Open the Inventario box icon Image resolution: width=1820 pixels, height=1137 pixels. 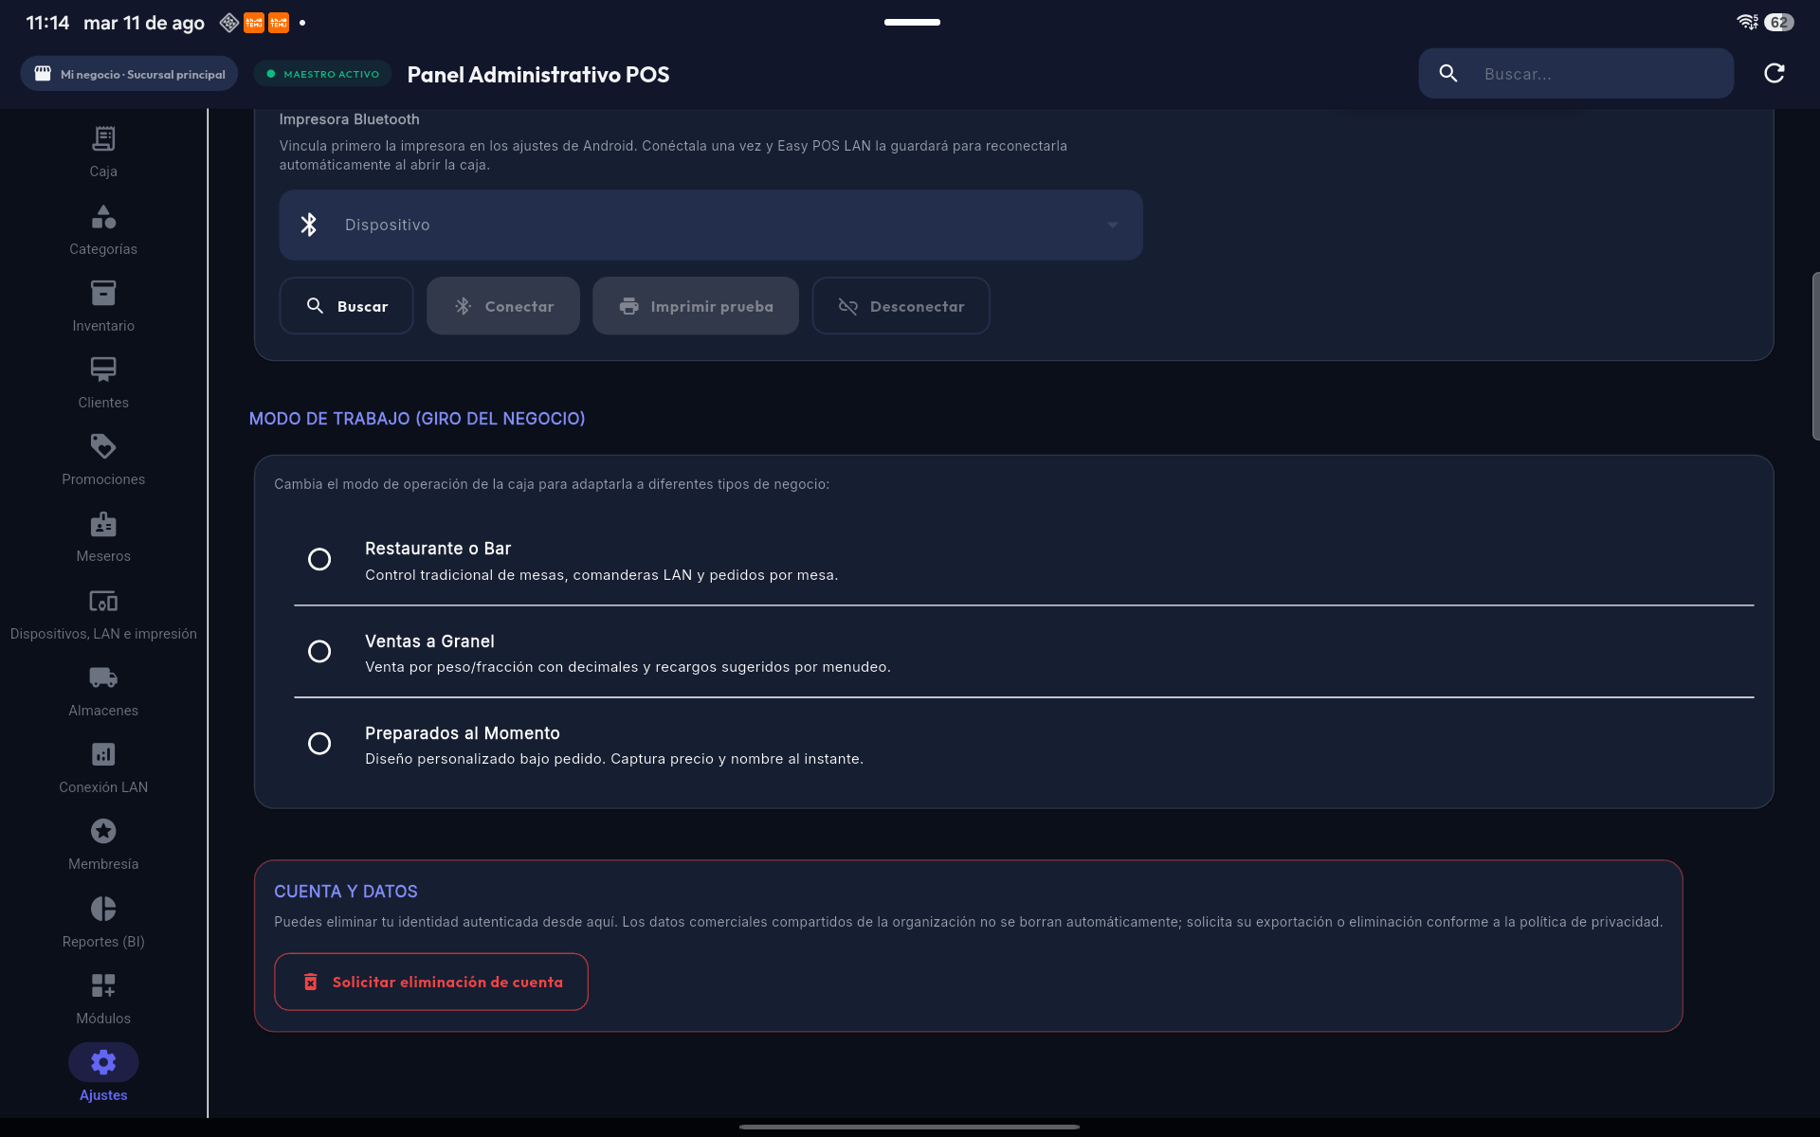(x=103, y=293)
